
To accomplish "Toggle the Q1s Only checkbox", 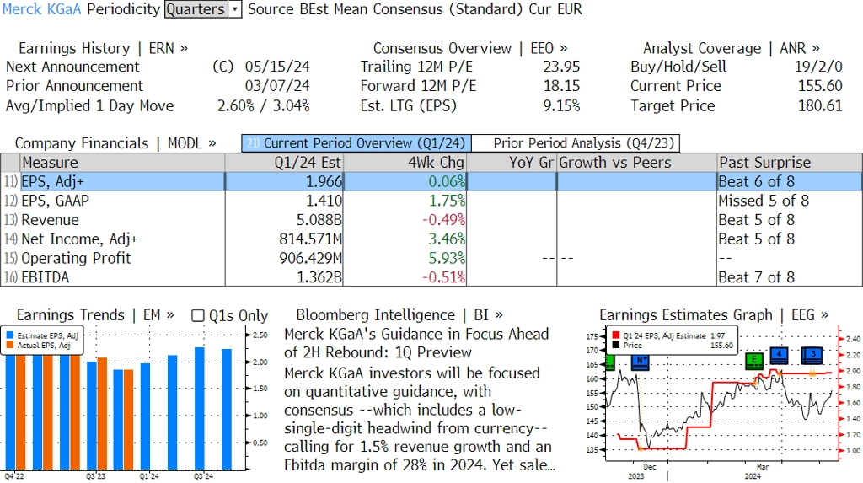I will pyautogui.click(x=197, y=315).
